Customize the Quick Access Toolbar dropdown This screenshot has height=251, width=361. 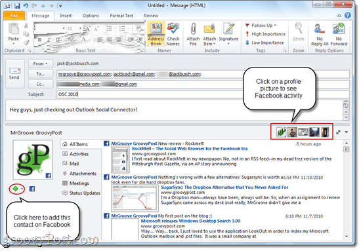pos(60,6)
